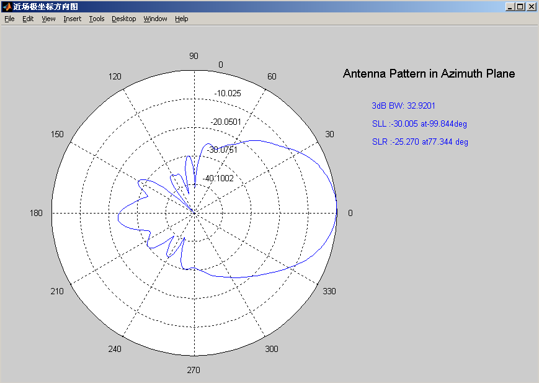Click the -30.0751 radial label
Screen dimensions: 539x383
point(222,150)
